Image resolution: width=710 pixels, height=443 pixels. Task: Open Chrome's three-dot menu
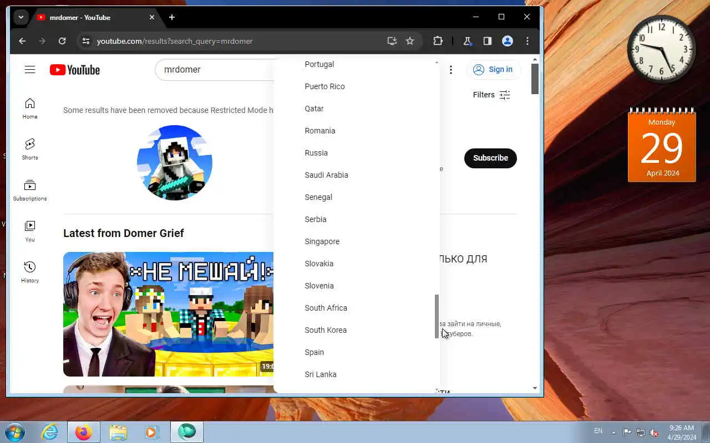[x=527, y=41]
